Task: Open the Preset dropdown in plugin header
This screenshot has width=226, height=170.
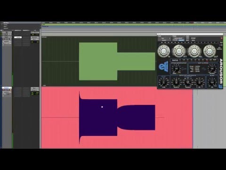Action: pyautogui.click(x=178, y=38)
